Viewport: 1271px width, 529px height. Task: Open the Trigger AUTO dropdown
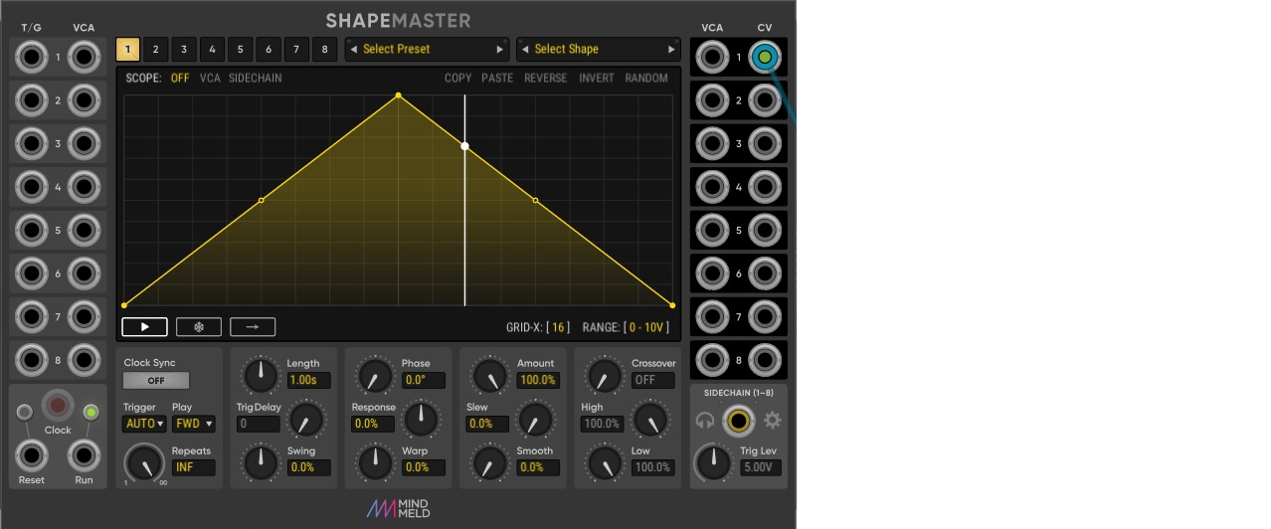pyautogui.click(x=145, y=424)
